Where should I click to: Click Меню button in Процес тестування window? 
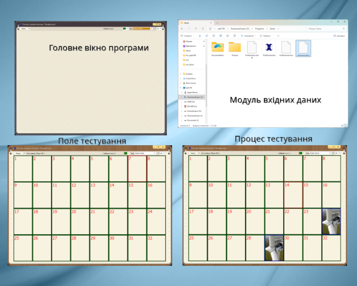193,153
